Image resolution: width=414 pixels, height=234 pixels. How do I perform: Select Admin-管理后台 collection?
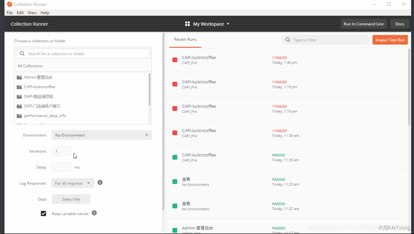[82, 78]
